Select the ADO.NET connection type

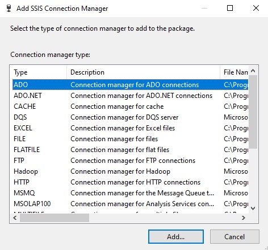click(x=130, y=96)
